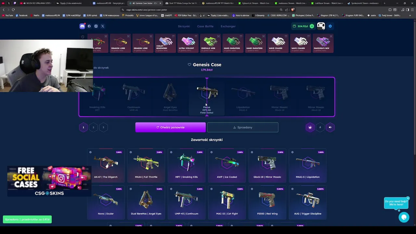The height and width of the screenshot is (234, 416).
Task: Favorite Genesis Case with heart icon
Action: click(189, 65)
